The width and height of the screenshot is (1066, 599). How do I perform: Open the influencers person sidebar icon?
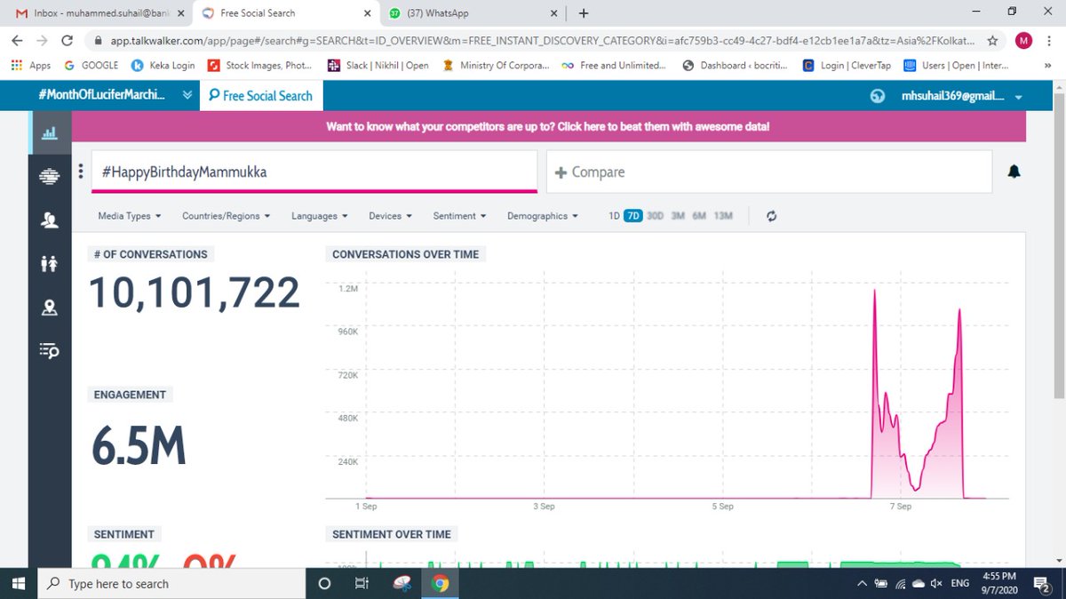(49, 220)
